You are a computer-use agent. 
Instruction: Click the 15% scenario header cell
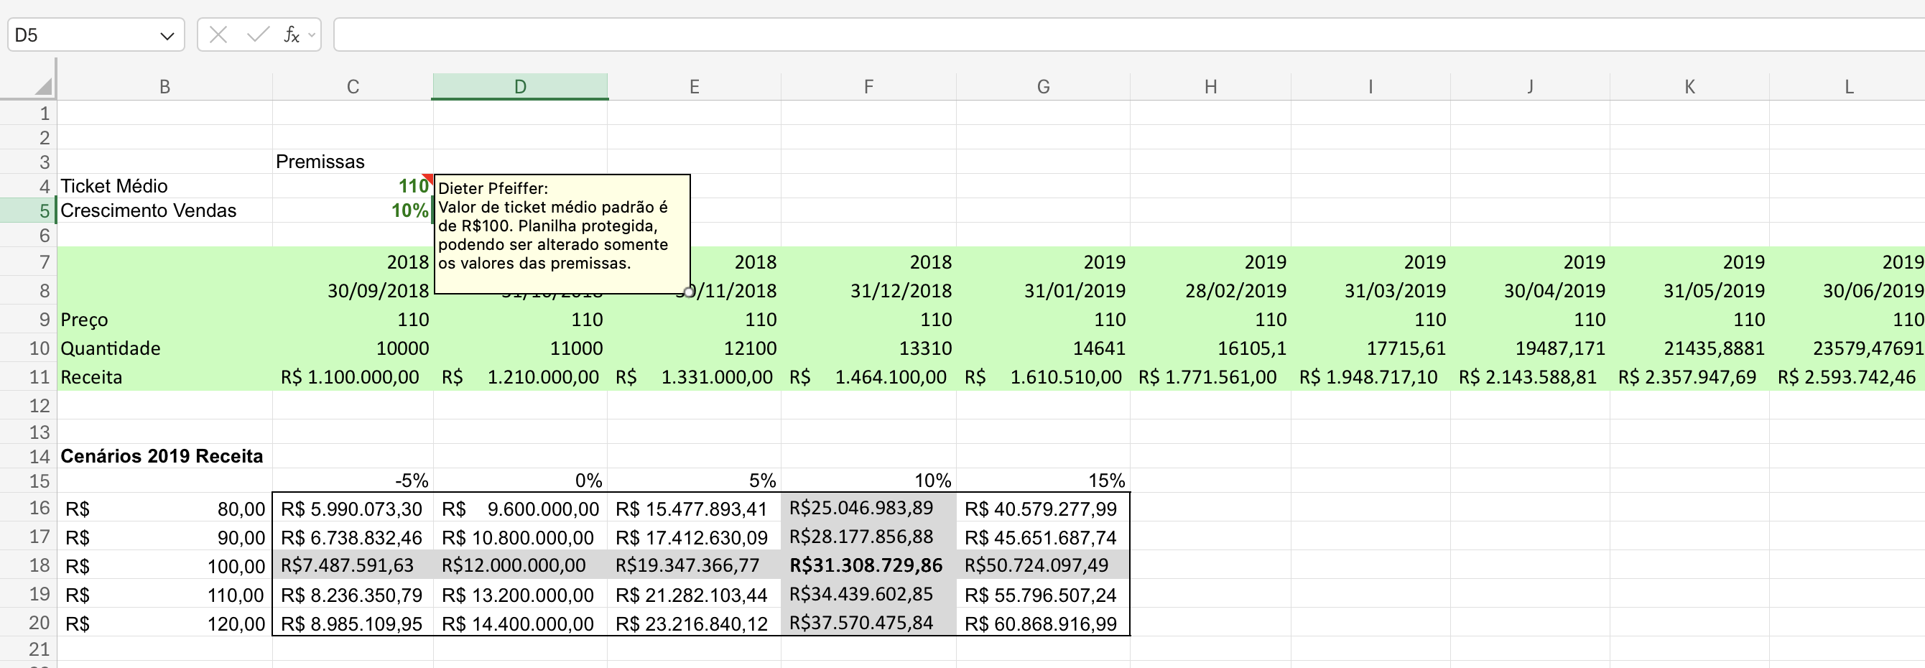coord(1043,481)
